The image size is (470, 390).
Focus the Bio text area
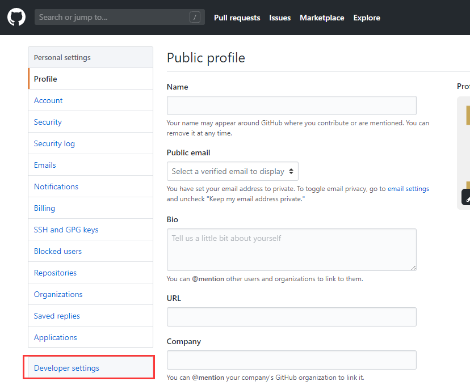[x=291, y=249]
